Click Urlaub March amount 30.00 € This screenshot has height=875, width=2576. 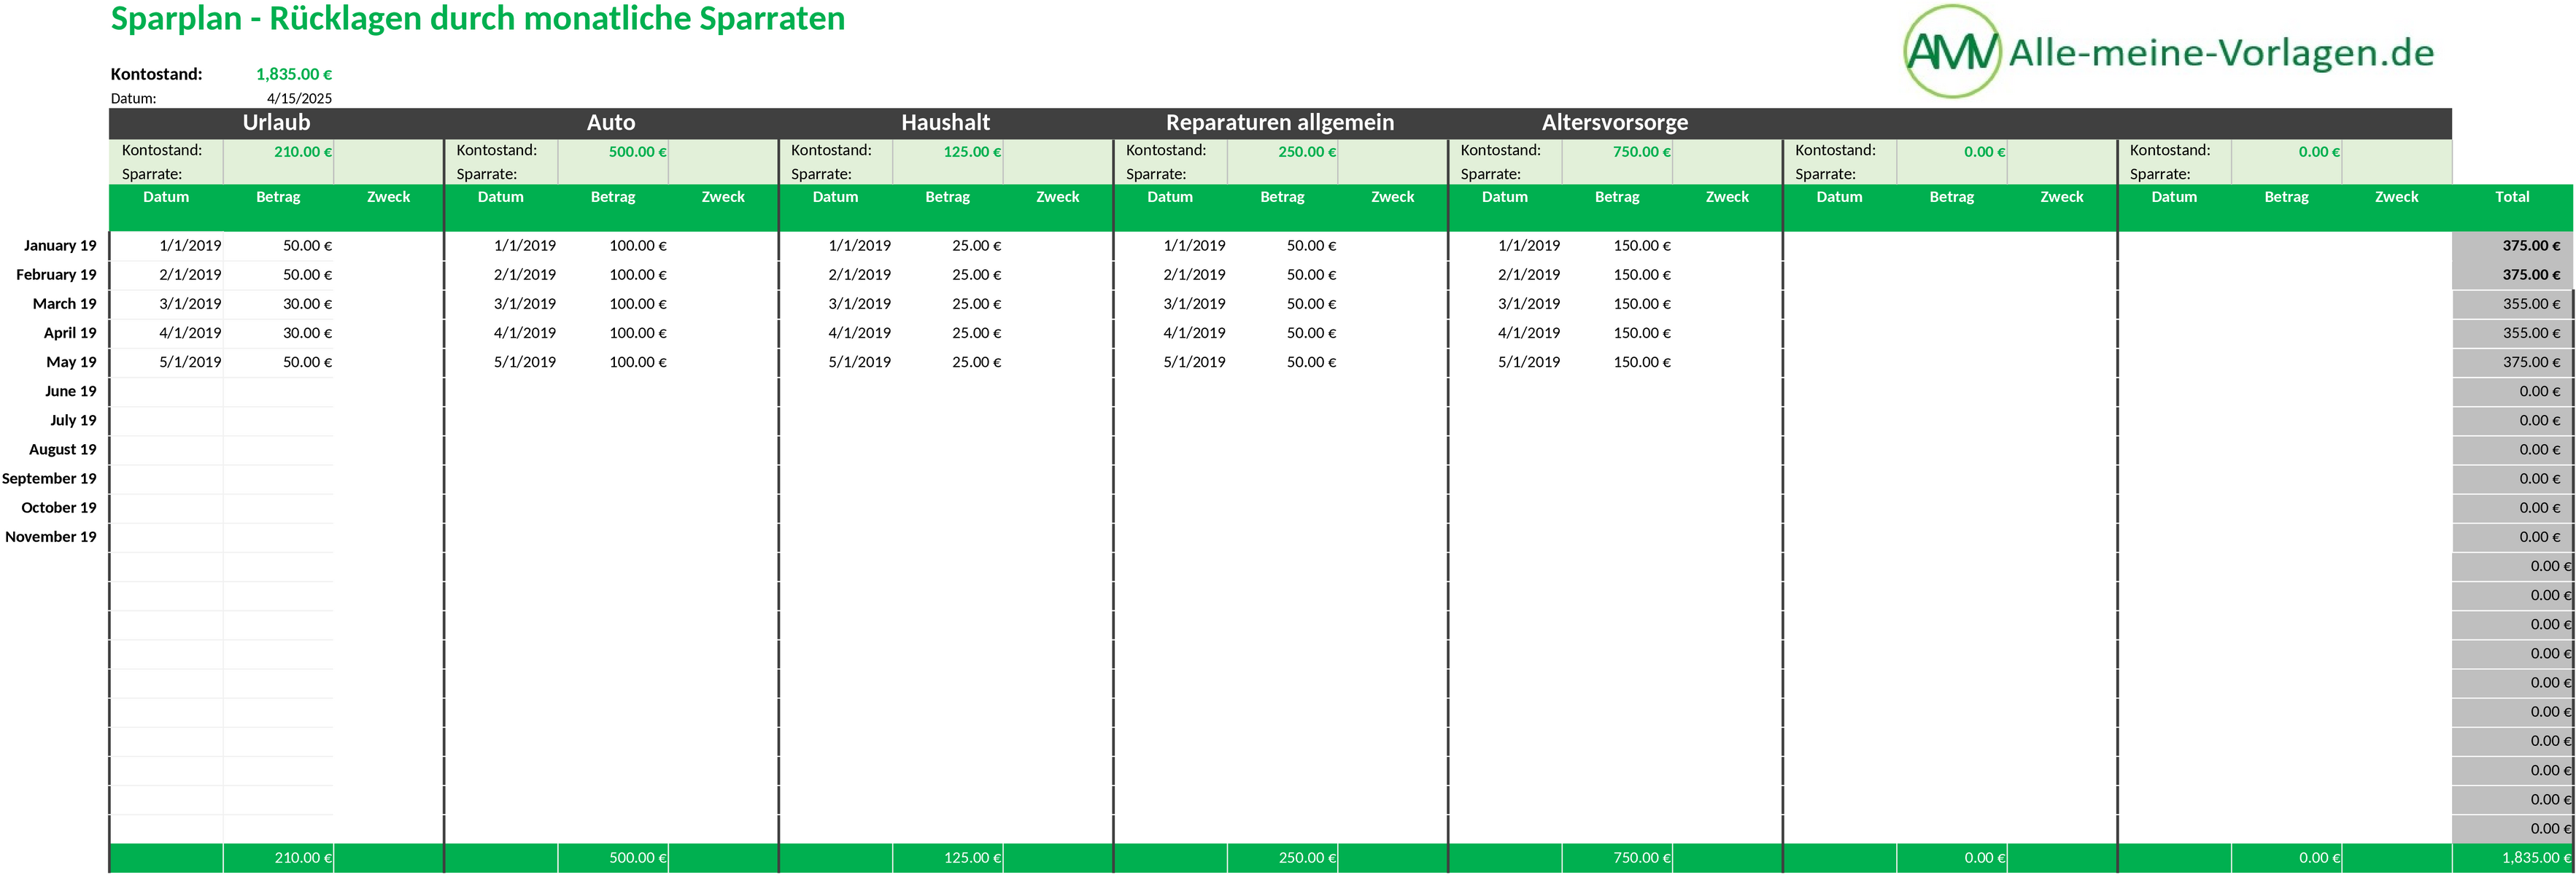pos(307,304)
